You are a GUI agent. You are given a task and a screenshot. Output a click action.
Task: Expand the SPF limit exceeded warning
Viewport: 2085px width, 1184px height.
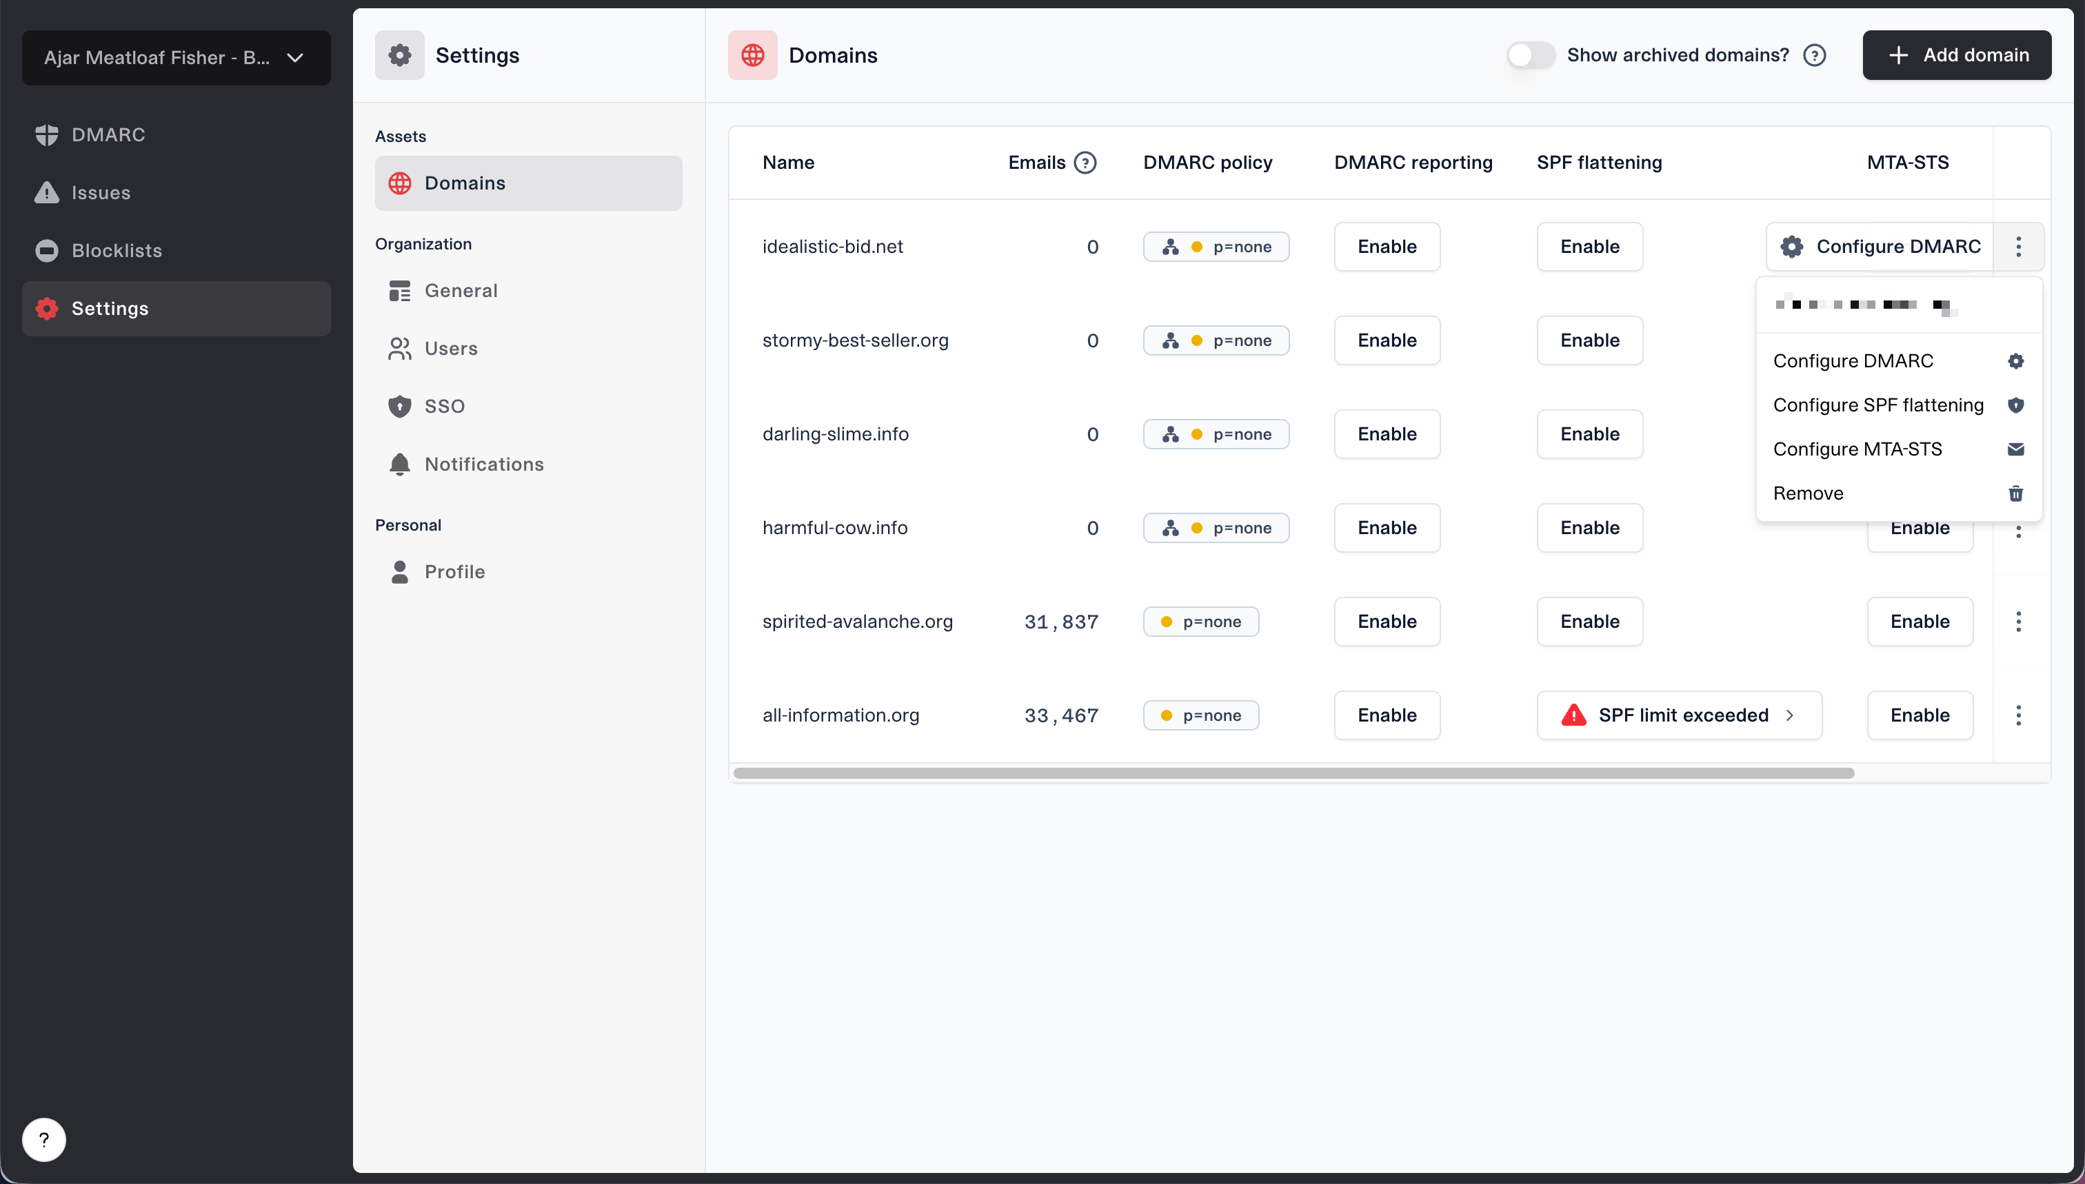click(1678, 715)
